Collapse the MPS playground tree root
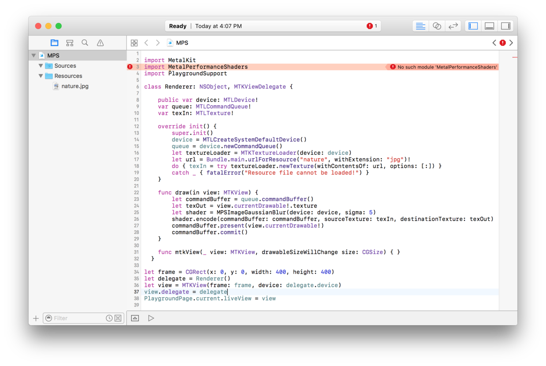 coord(33,55)
